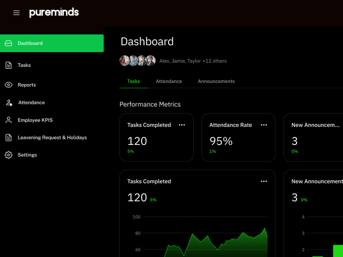Viewport: 343px width, 257px height.
Task: Click the Tasks document icon in sidebar
Action: pyautogui.click(x=9, y=65)
